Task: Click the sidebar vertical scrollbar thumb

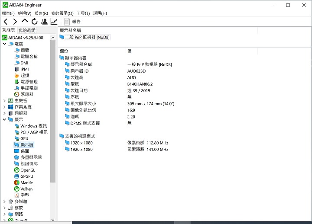Action: 53,111
